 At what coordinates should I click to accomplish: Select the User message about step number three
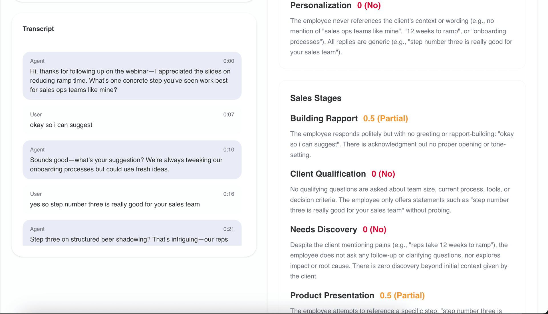(x=115, y=204)
